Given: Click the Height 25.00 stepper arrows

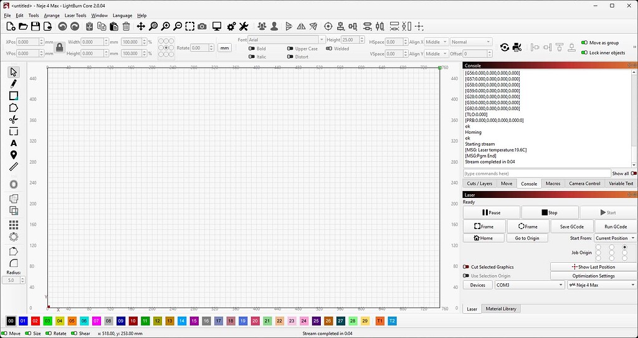Looking at the screenshot, I should coord(362,40).
